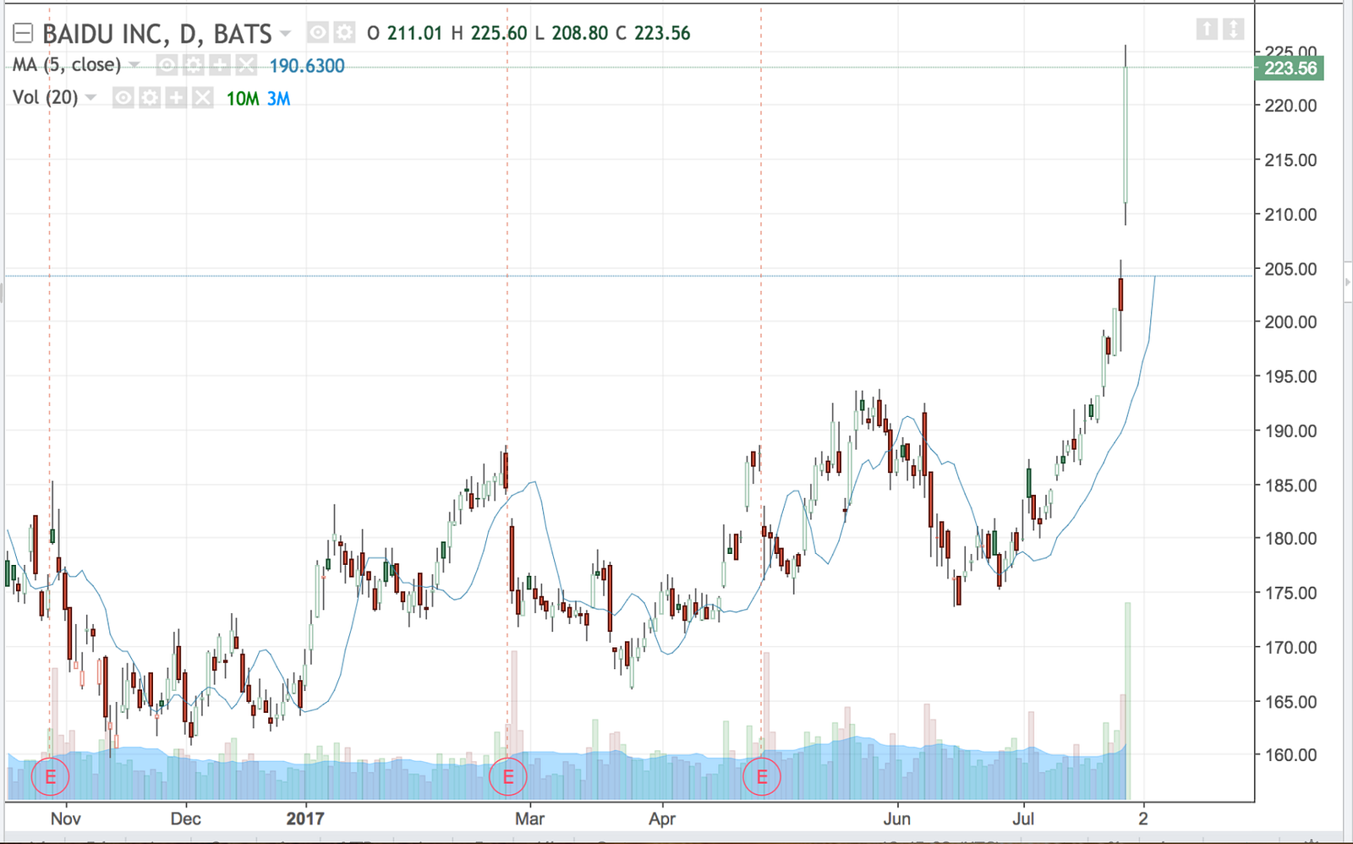Open MA (5, close) indicator settings gear
Screen dimensions: 1353x844
(193, 65)
